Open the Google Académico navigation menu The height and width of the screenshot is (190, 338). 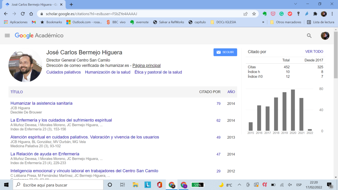click(x=7, y=35)
